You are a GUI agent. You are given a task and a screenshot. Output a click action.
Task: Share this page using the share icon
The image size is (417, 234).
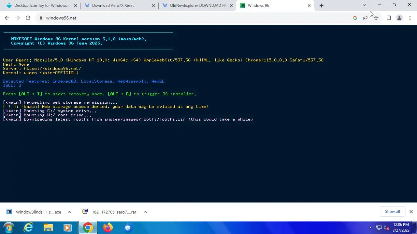(366, 18)
